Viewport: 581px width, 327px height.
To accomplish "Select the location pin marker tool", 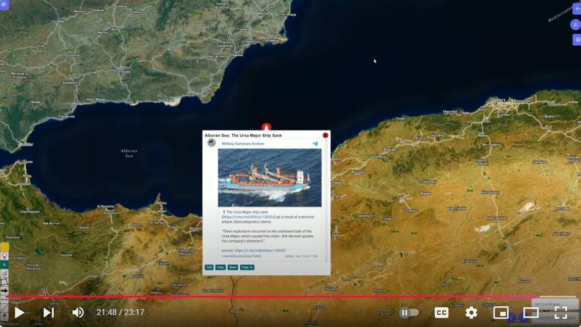I will [x=5, y=255].
